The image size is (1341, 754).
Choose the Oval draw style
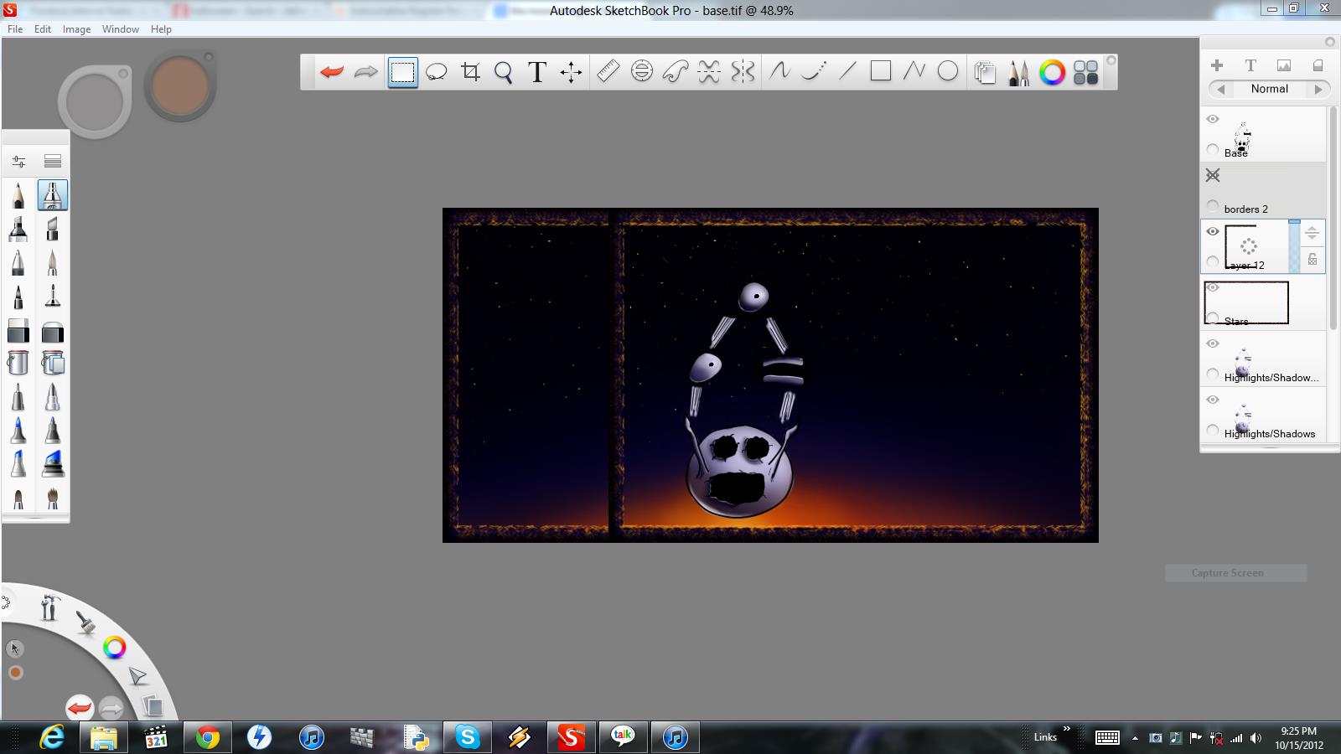948,72
